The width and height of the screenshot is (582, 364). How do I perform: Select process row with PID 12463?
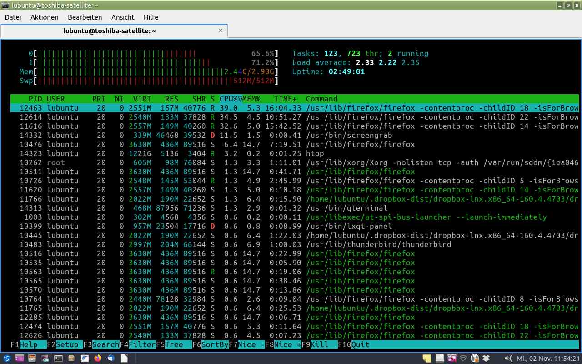pyautogui.click(x=295, y=108)
